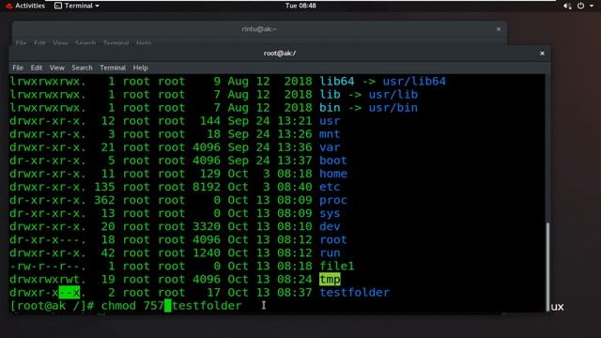
Task: Click the [root@ak /]# prompt
Action: coord(52,306)
